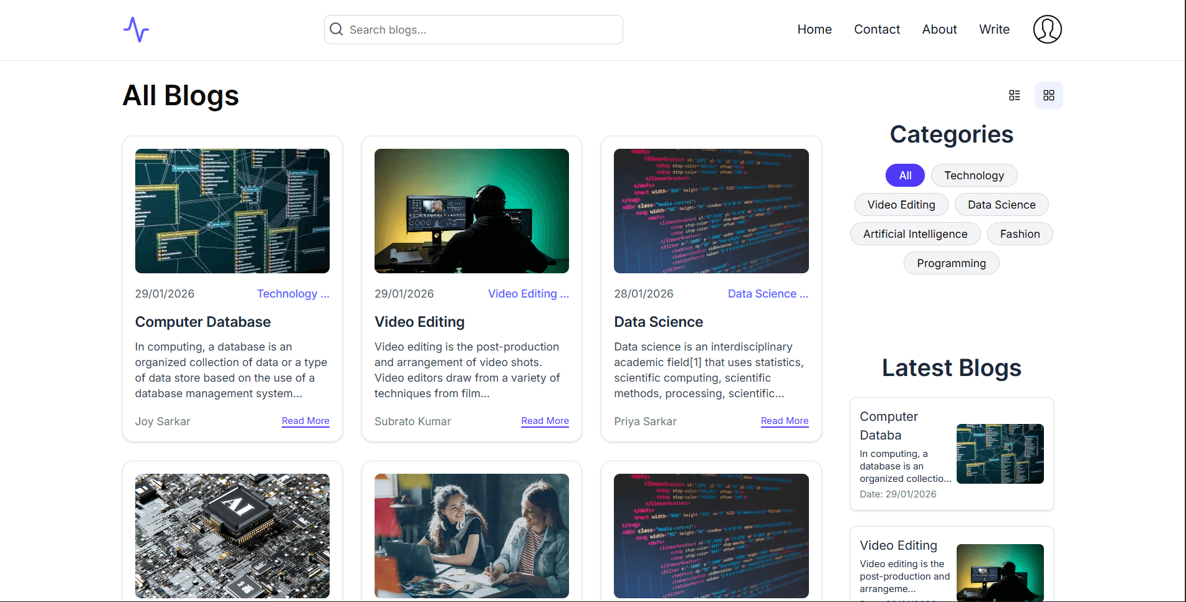The image size is (1186, 602).
Task: Switch to grid view layout
Action: tap(1049, 95)
